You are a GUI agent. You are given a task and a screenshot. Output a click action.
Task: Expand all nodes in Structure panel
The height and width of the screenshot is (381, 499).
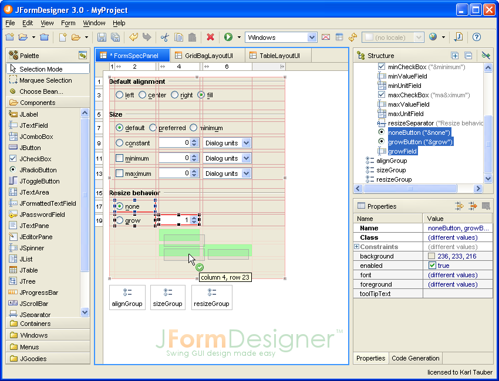click(455, 56)
